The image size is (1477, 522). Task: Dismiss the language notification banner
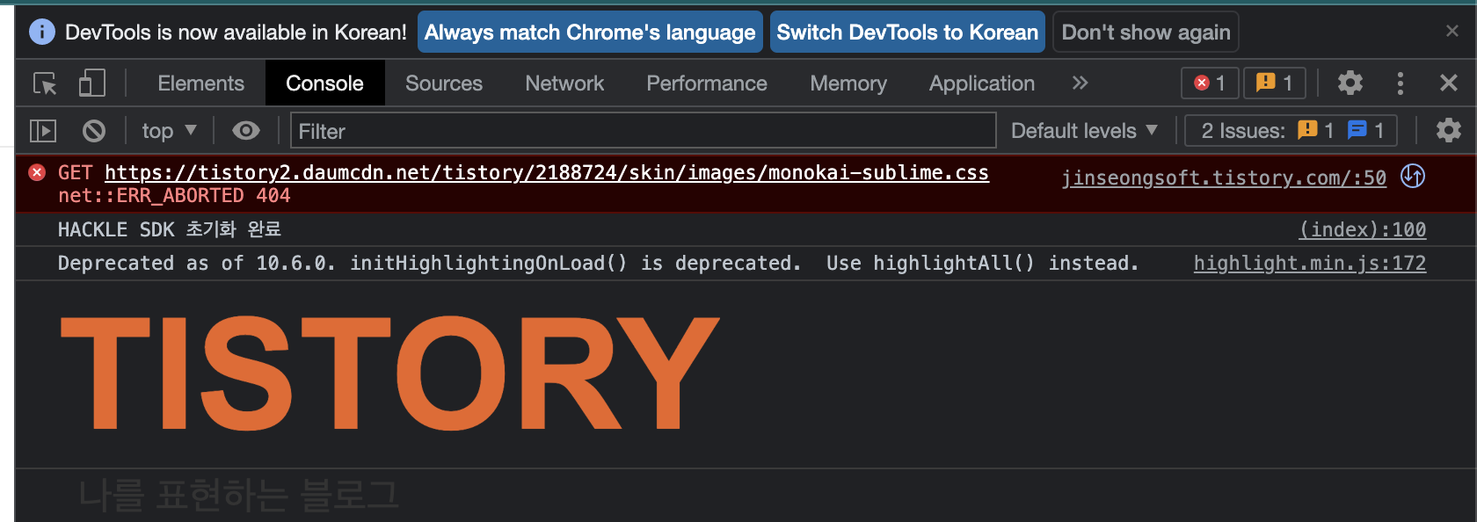pyautogui.click(x=1452, y=31)
